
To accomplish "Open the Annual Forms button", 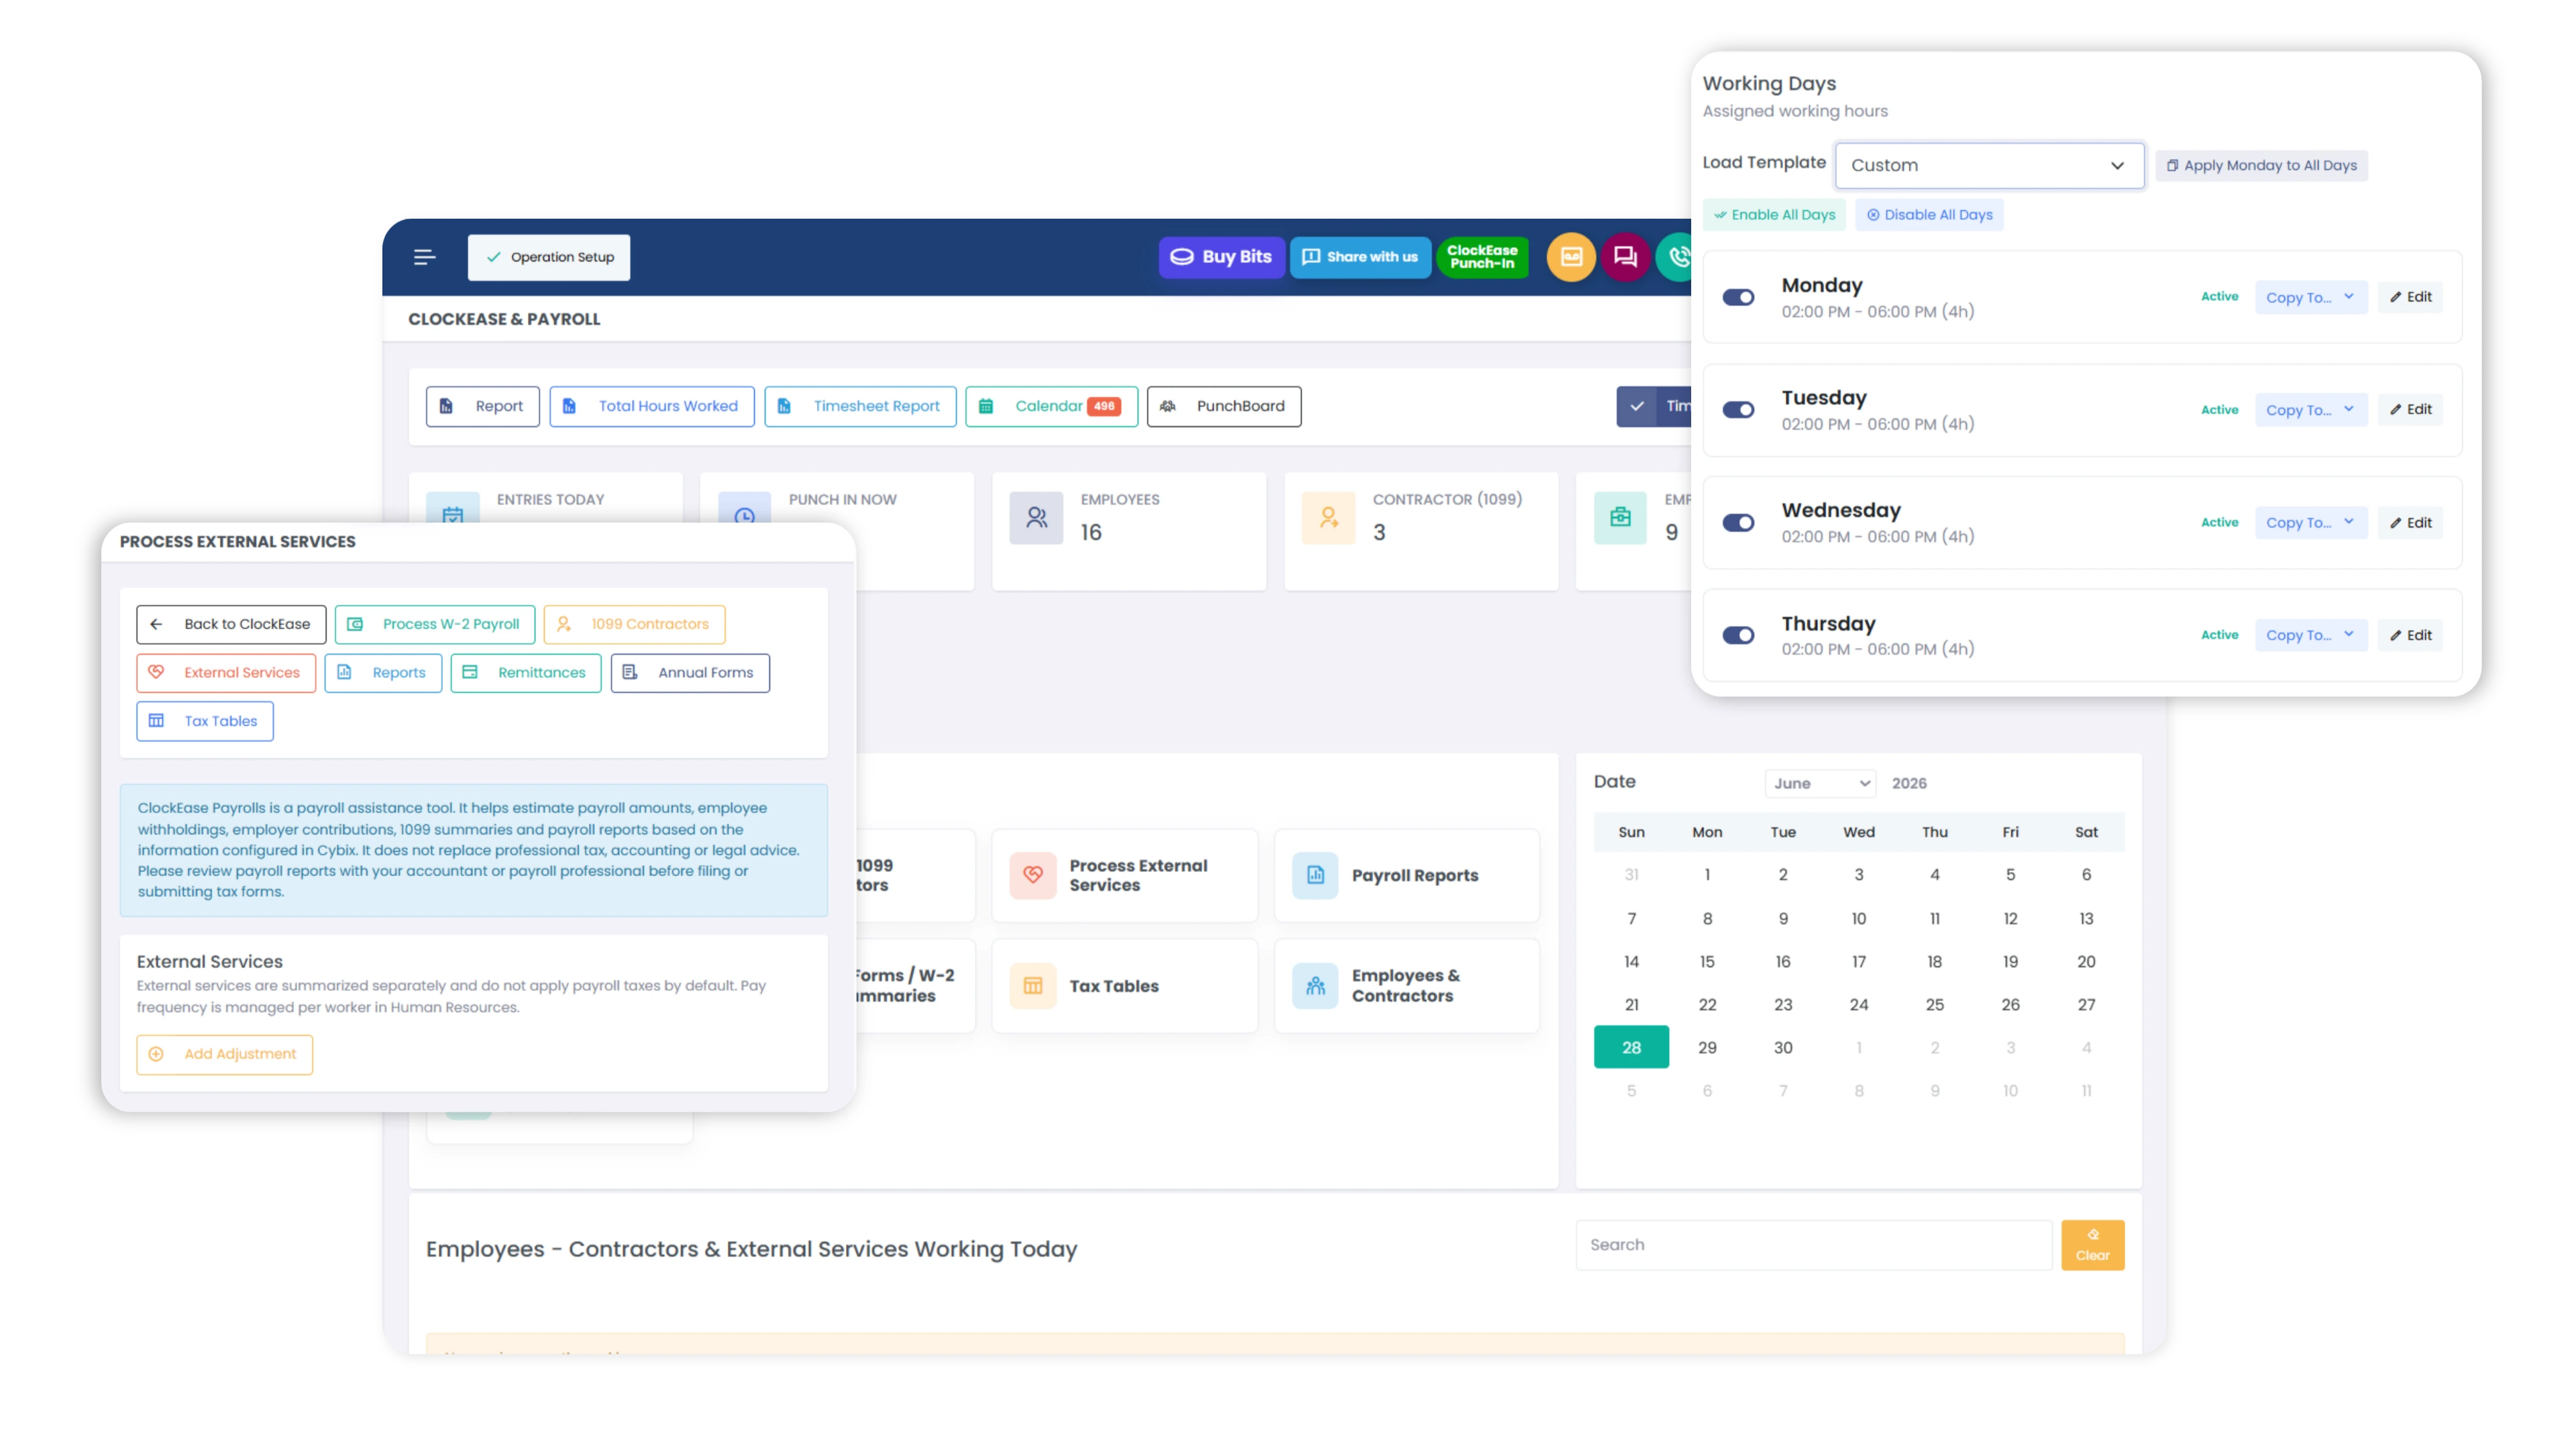I will [690, 673].
